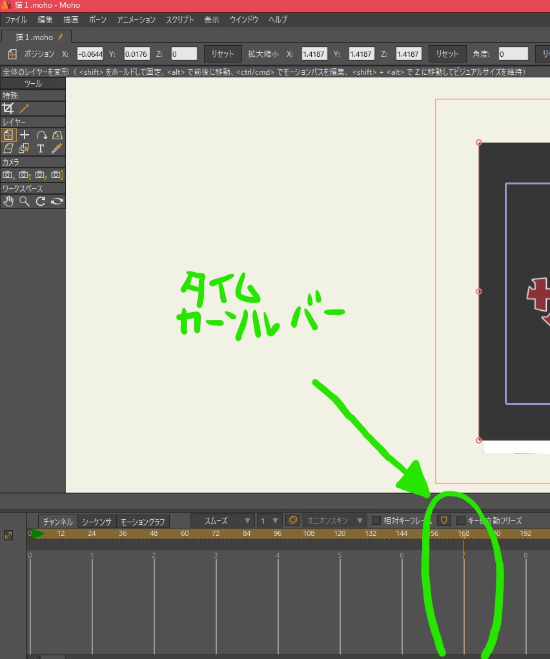This screenshot has width=550, height=659.
Task: Enable the 相対キーフレーム checkbox
Action: point(376,520)
